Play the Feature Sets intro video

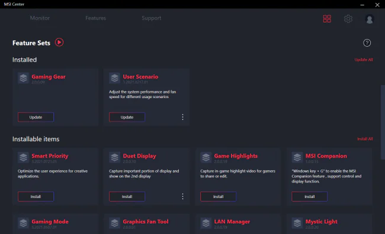coord(59,43)
